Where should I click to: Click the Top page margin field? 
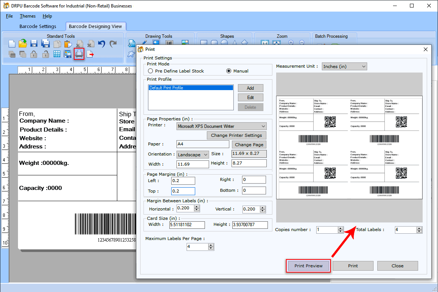[x=183, y=191]
